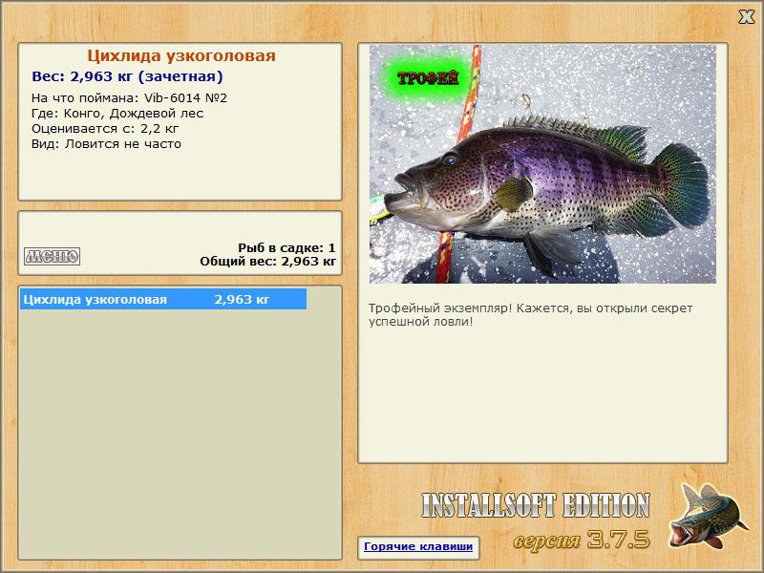764x573 pixels.
Task: Click the Общий вес: 2,963 кг total
Action: [268, 262]
